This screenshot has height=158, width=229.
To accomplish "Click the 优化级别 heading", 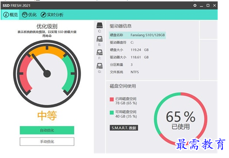I will tap(47, 27).
